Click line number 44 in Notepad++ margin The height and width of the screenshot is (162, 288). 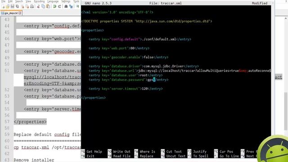pyautogui.click(x=7, y=26)
